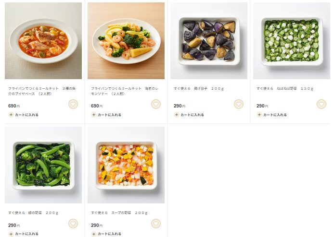Click plus icon under shrimp lemon sauté
Screen dimensions: 334x237
(x=94, y=115)
